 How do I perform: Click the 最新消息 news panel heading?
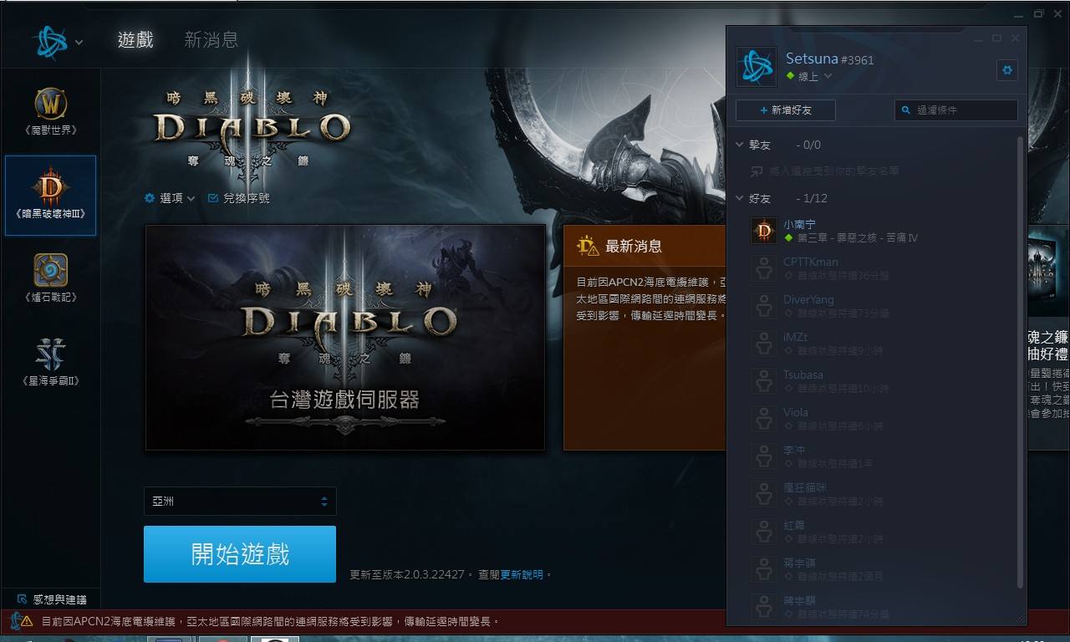point(634,246)
